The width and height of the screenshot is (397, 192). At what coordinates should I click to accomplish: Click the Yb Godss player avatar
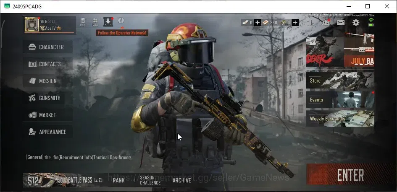[32, 24]
